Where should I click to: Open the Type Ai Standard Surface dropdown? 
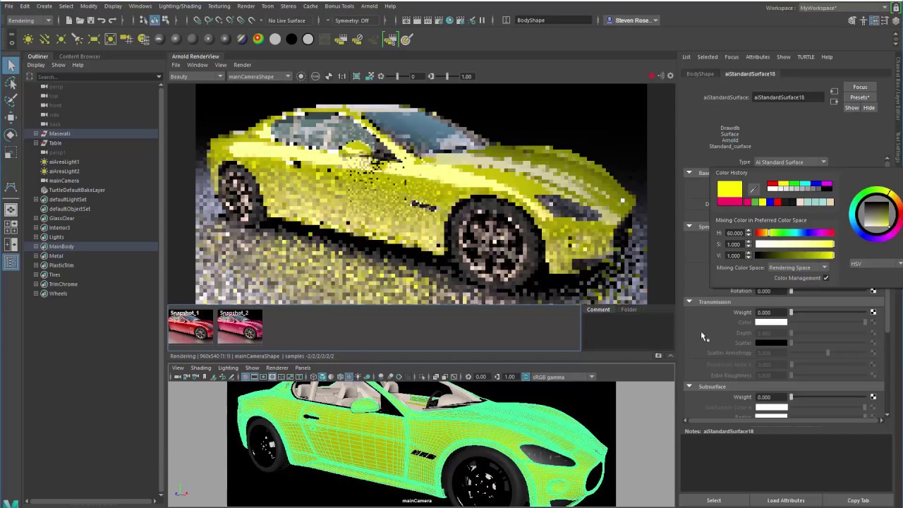tap(791, 162)
